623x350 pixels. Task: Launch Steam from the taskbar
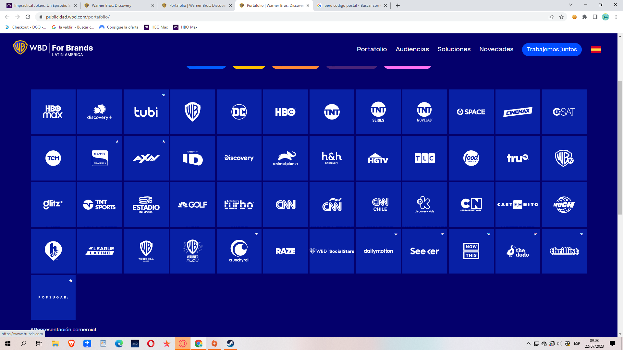point(230,344)
